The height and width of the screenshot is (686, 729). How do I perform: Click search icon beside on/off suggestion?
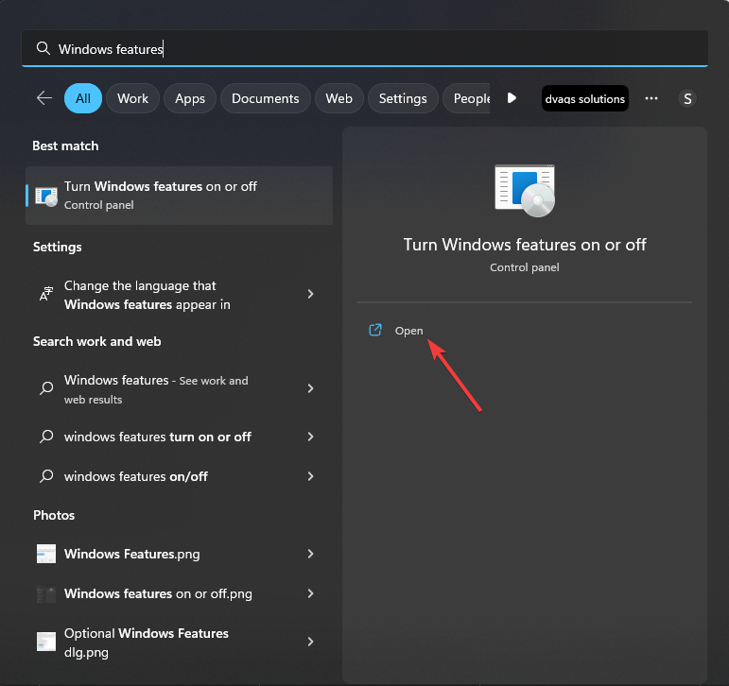(x=46, y=475)
